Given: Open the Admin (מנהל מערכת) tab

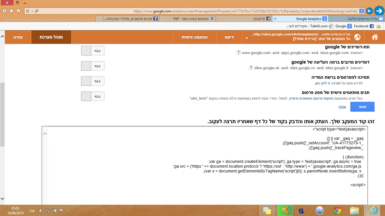Looking at the screenshot, I should pyautogui.click(x=51, y=37).
